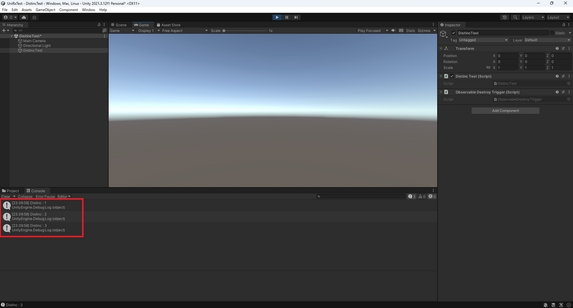Click the Add Component button
Image resolution: width=573 pixels, height=308 pixels.
(x=505, y=111)
